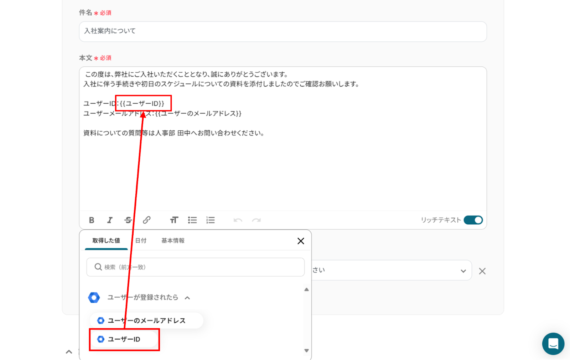Screen dimensions: 570x360
Task: Turn off the リッチテキスト switch
Action: coord(473,220)
